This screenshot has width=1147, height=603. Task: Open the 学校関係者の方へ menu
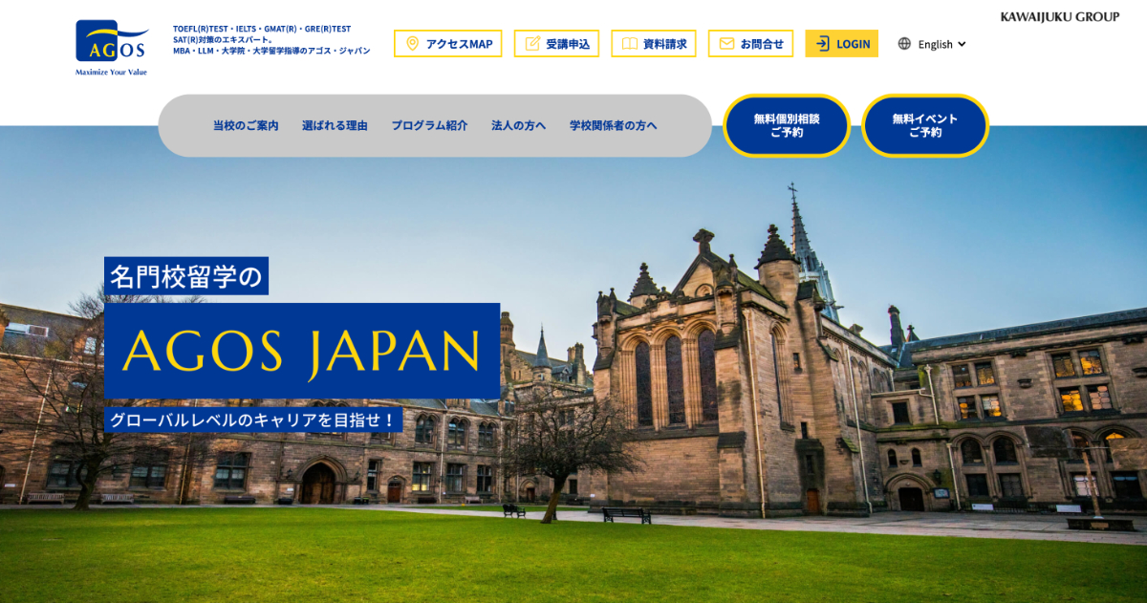tap(614, 125)
